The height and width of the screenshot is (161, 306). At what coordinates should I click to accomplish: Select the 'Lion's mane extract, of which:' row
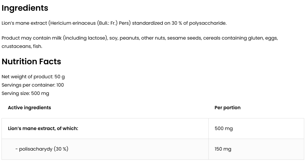[x=43, y=129]
